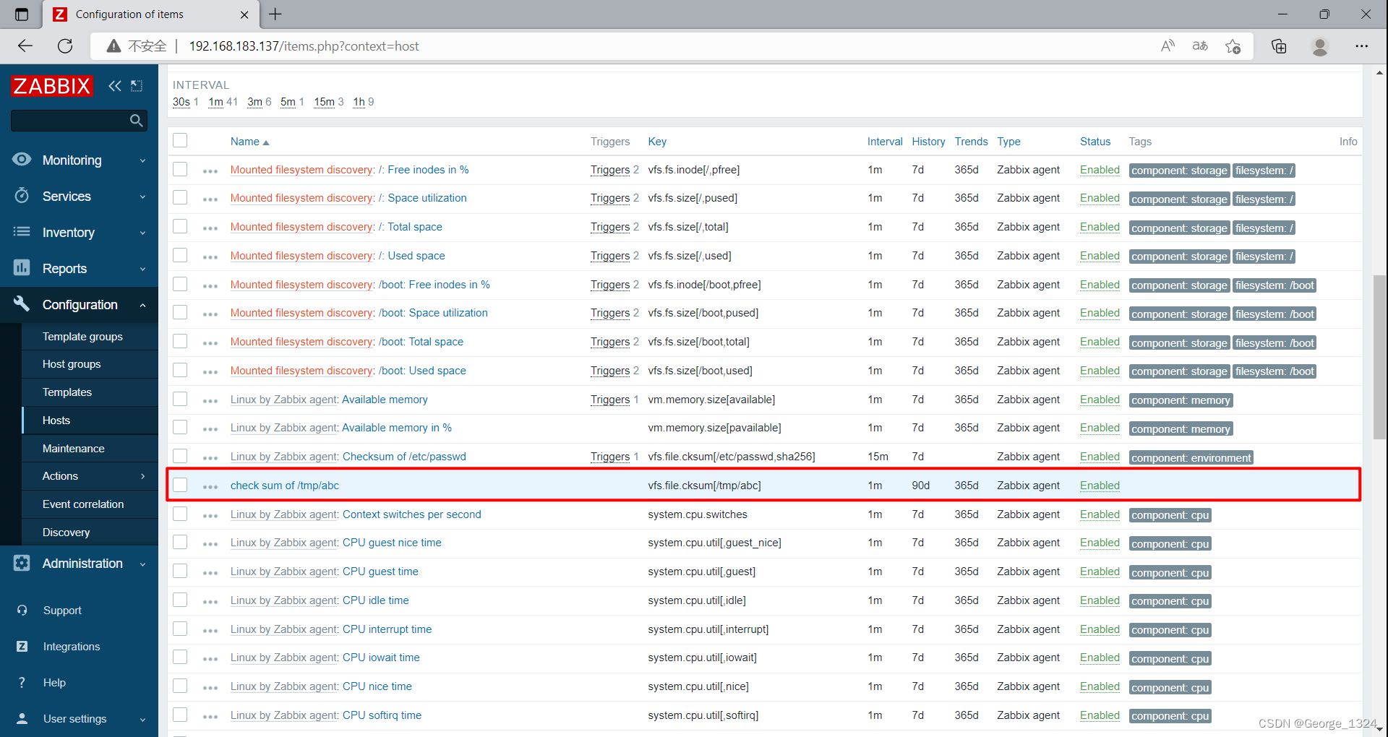Viewport: 1388px width, 737px height.
Task: Expand the User settings menu
Action: (x=142, y=720)
